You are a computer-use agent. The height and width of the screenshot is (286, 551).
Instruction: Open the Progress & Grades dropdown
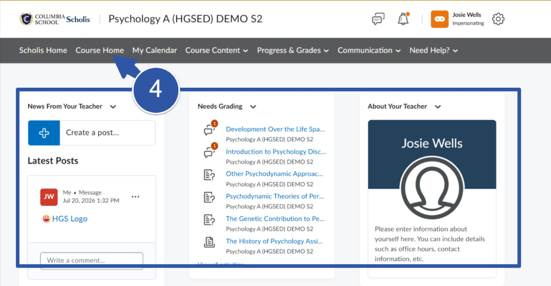(293, 50)
